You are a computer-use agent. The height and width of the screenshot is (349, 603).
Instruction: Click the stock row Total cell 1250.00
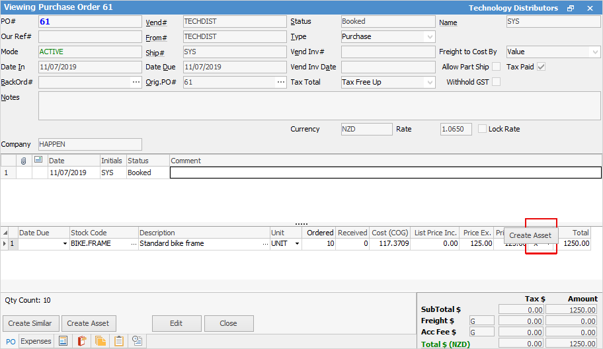point(575,244)
